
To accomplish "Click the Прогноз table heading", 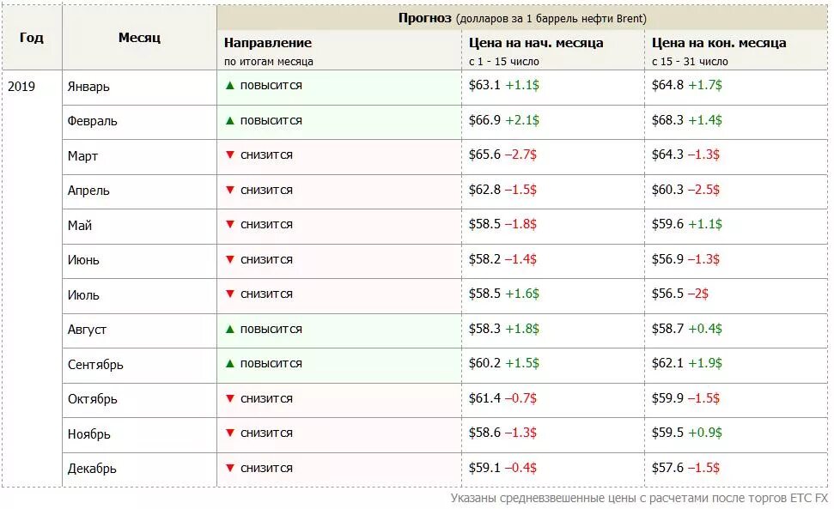I will [425, 18].
